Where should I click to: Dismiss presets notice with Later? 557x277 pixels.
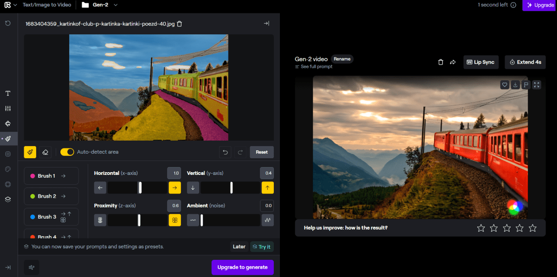tap(239, 246)
